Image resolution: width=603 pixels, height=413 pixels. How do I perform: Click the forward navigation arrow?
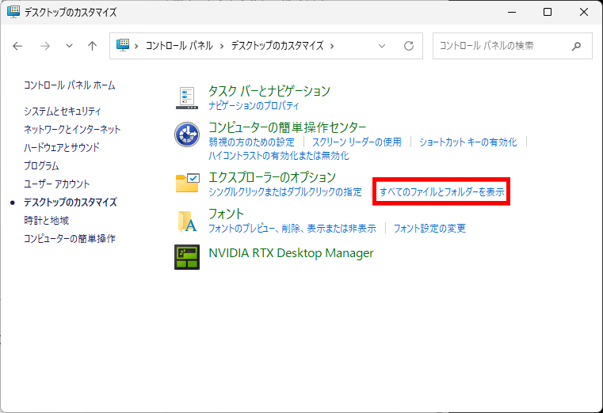[45, 46]
